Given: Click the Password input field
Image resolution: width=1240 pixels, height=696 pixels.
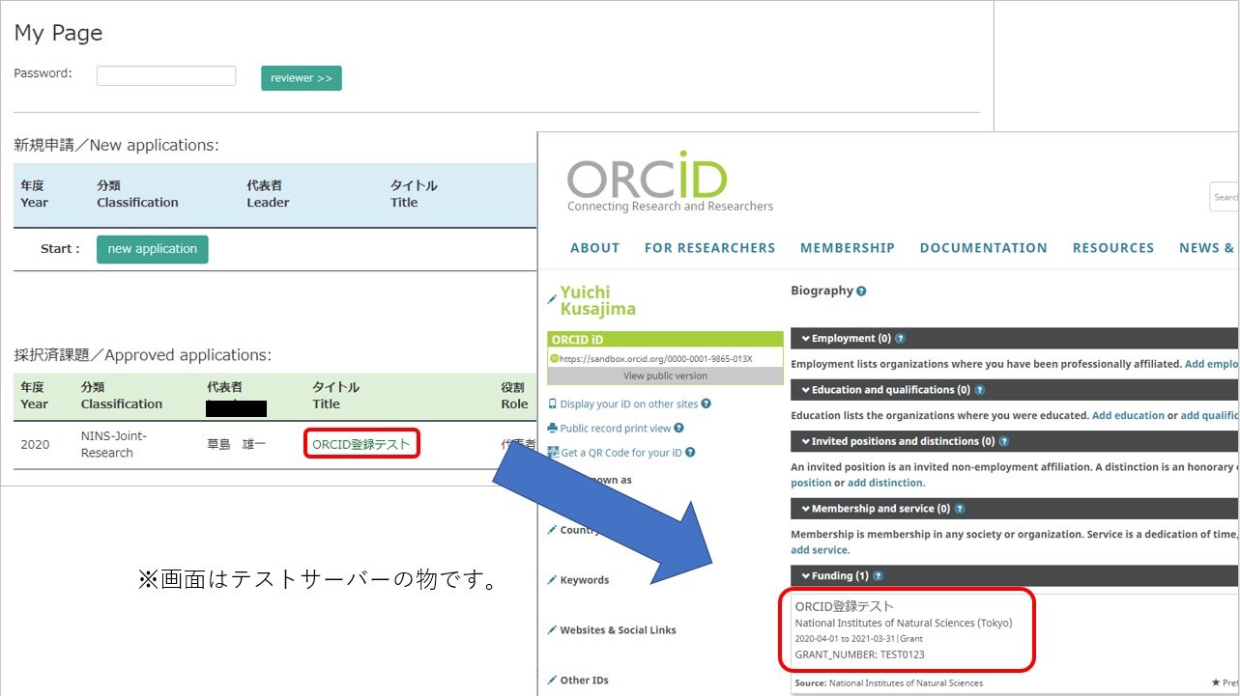Looking at the screenshot, I should 166,75.
